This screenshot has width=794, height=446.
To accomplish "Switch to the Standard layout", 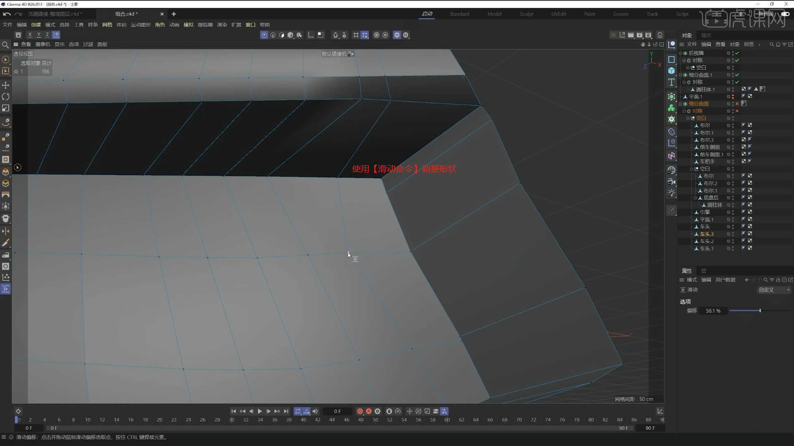I will pos(459,14).
